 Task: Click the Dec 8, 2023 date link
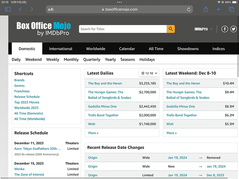[215, 175]
